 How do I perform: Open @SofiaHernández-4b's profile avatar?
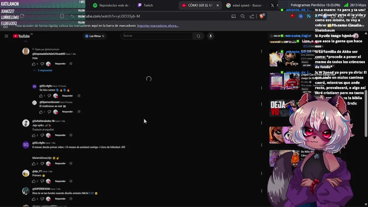[x=26, y=123]
